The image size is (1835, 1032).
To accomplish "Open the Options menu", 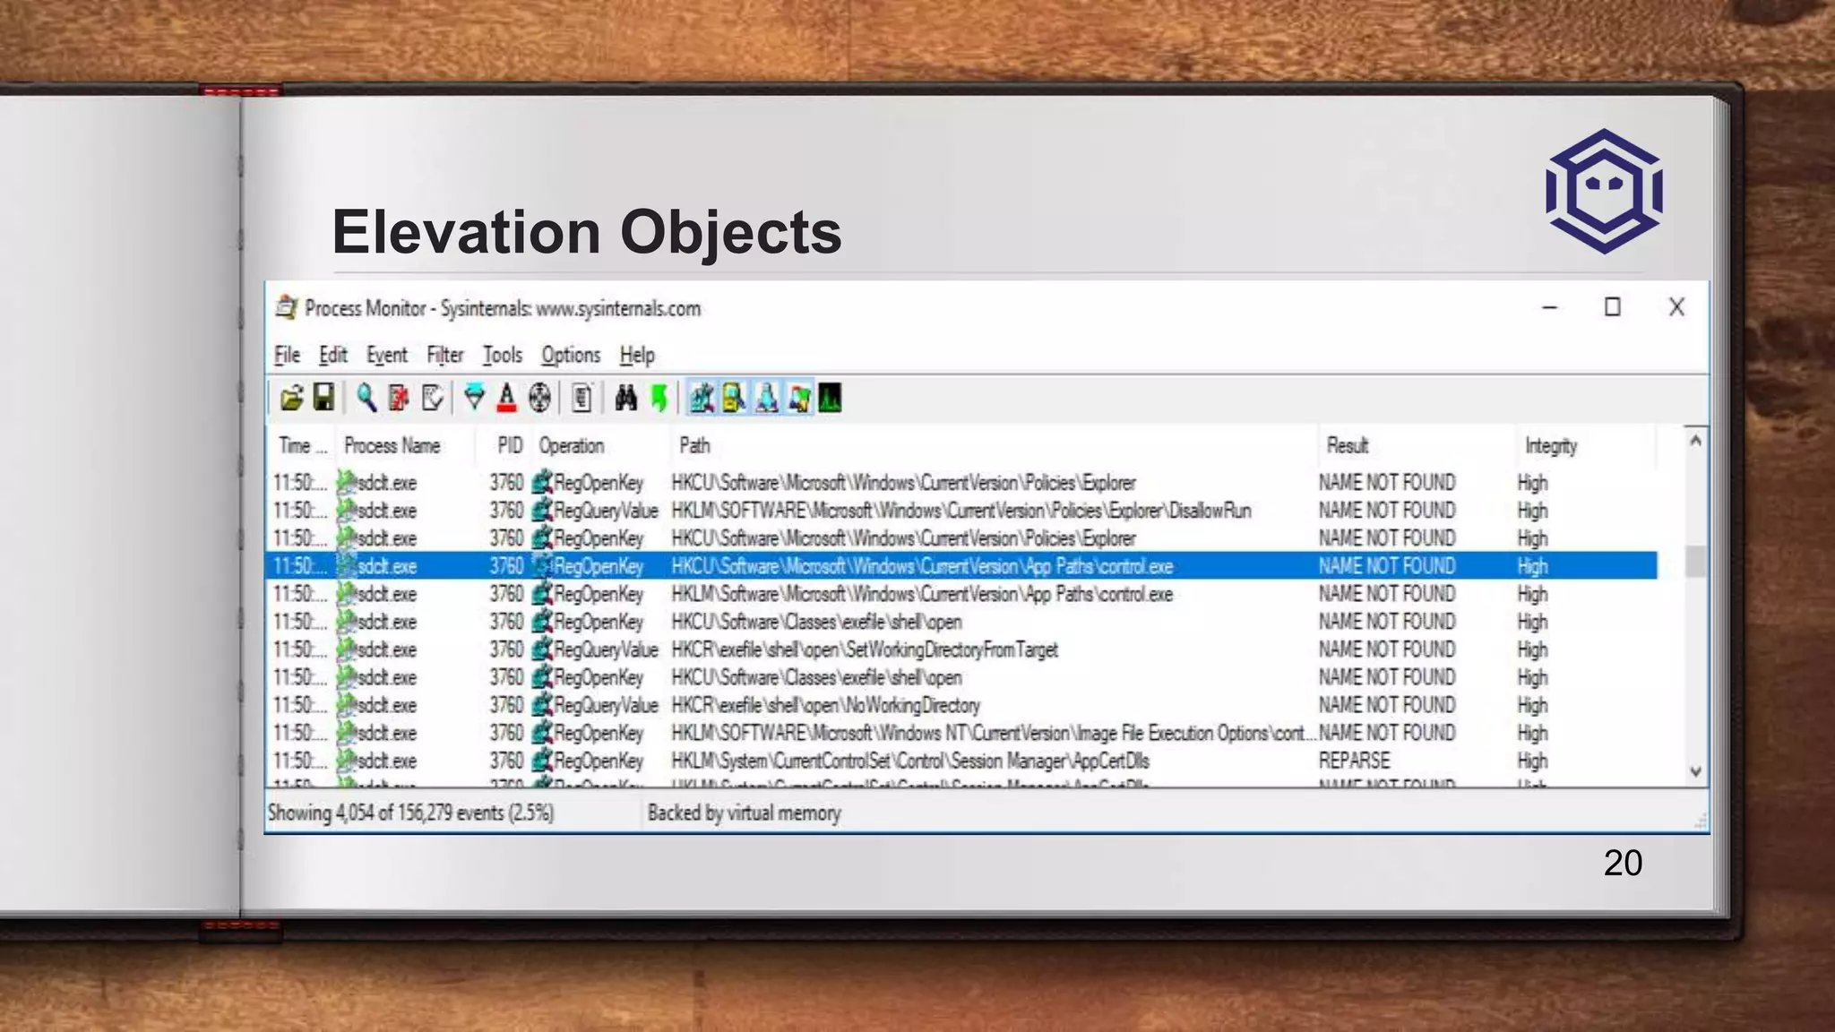I will (x=571, y=356).
